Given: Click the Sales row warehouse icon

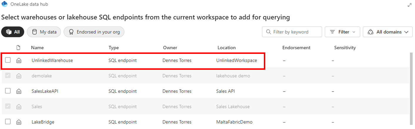Looking at the screenshot, I should point(19,107).
